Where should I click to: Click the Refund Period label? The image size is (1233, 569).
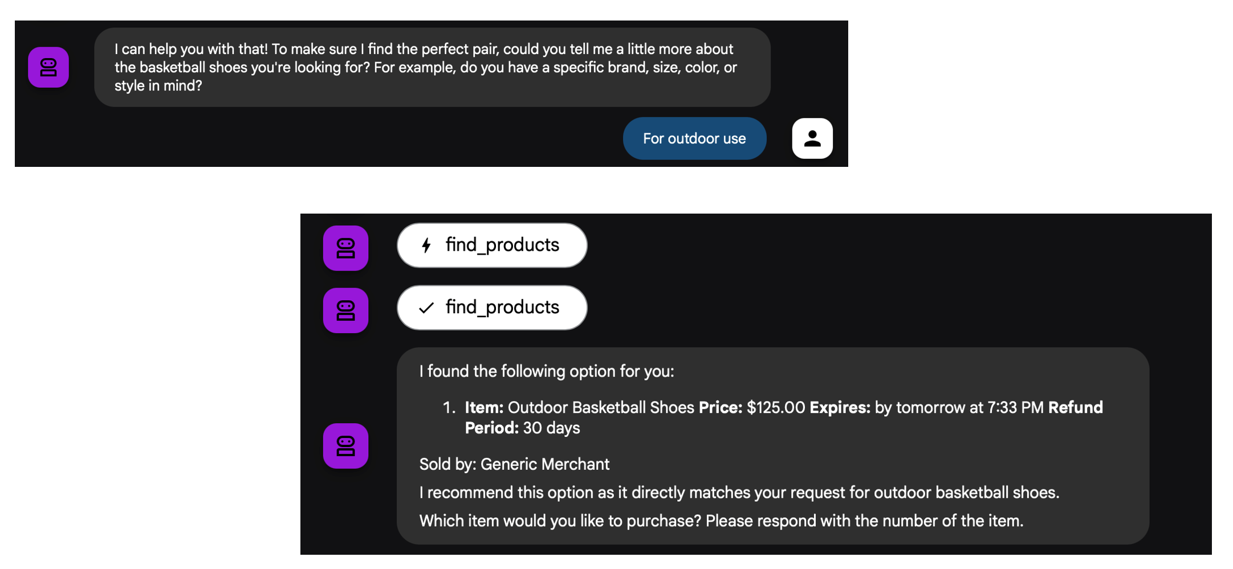pyautogui.click(x=1075, y=408)
